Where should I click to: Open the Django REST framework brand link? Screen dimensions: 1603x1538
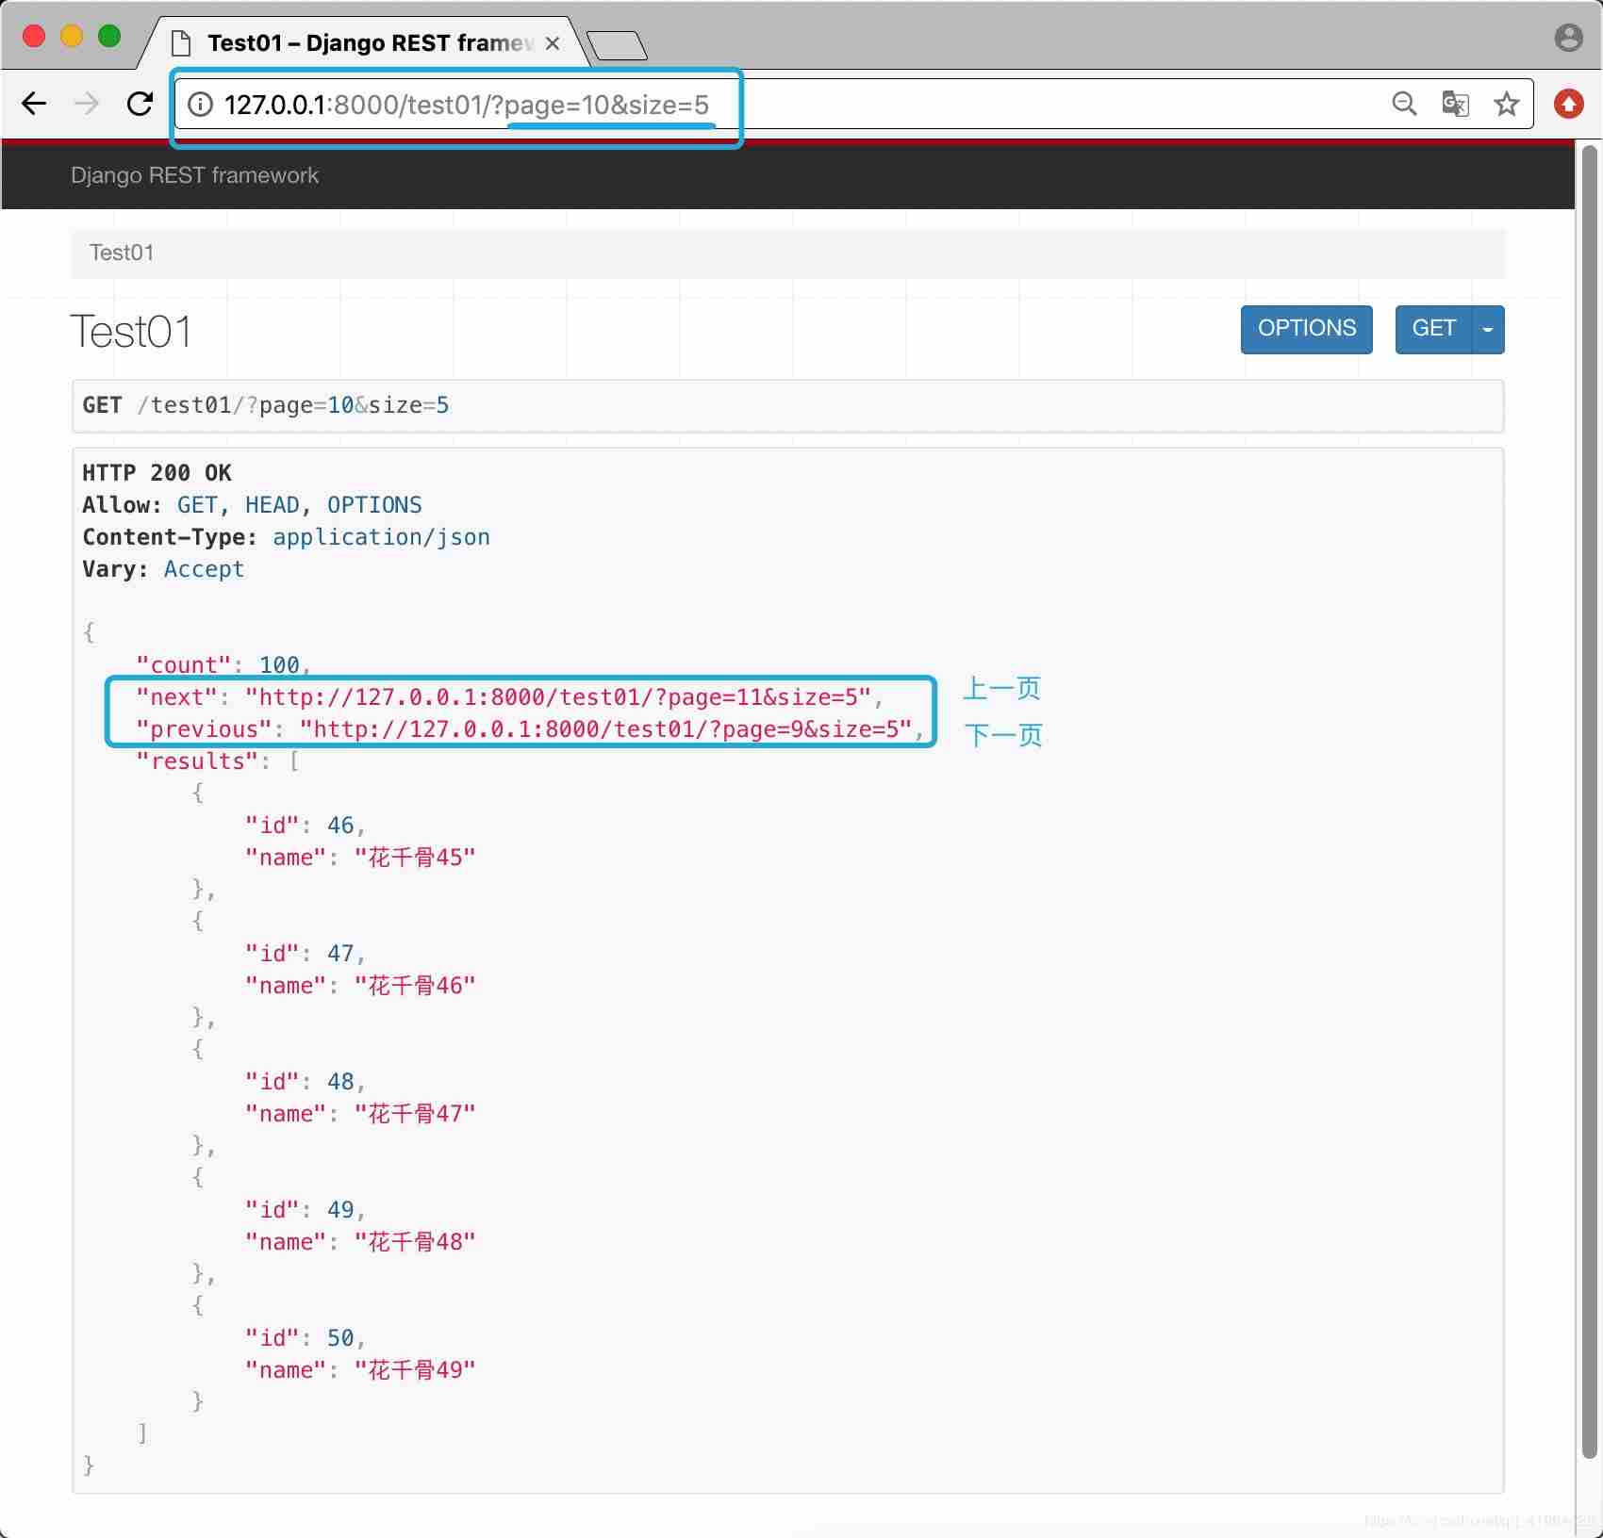coord(194,175)
